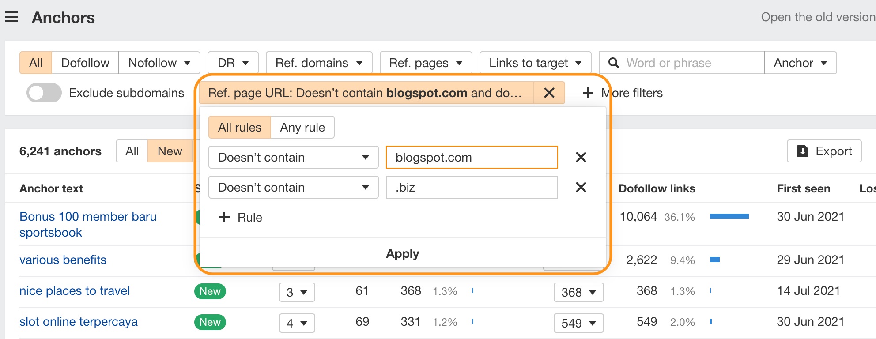876x339 pixels.
Task: Switch to the Any rule option
Action: [302, 127]
